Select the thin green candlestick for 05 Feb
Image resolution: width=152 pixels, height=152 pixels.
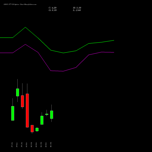tap(47, 114)
